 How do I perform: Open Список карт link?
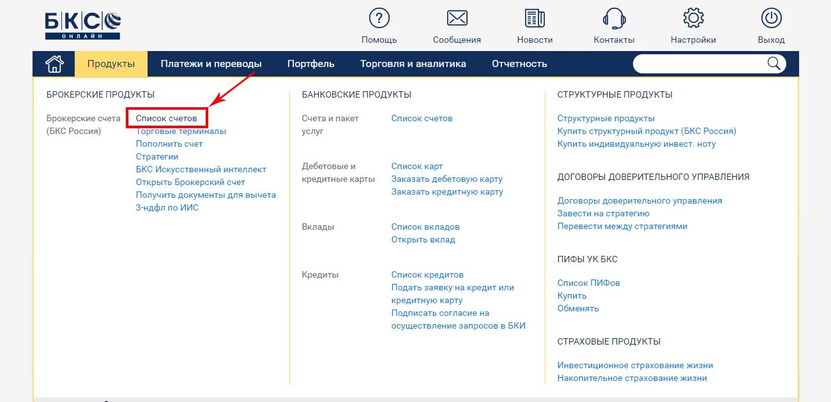(417, 166)
